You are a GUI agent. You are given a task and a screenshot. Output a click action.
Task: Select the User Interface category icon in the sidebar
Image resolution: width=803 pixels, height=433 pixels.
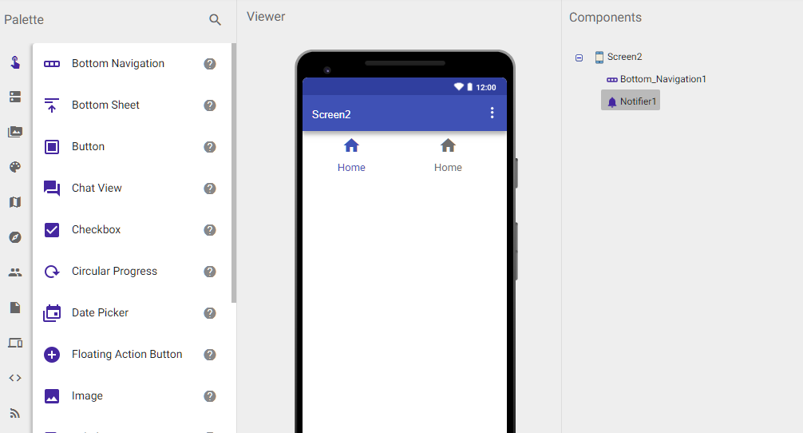point(15,62)
